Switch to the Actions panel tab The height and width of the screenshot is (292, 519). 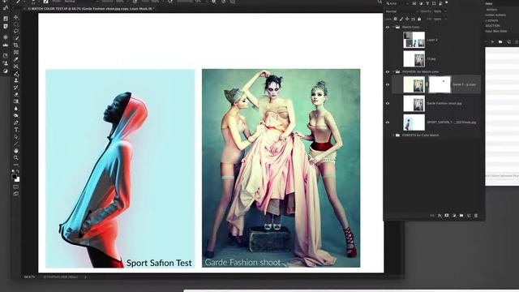[489, 3]
